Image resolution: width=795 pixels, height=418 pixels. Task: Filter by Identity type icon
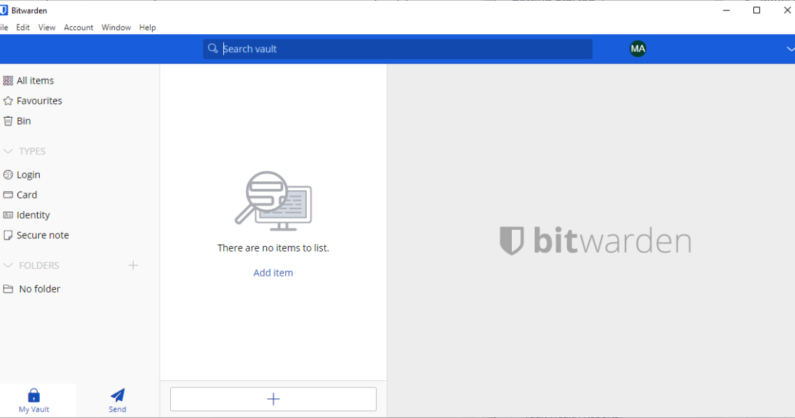8,215
